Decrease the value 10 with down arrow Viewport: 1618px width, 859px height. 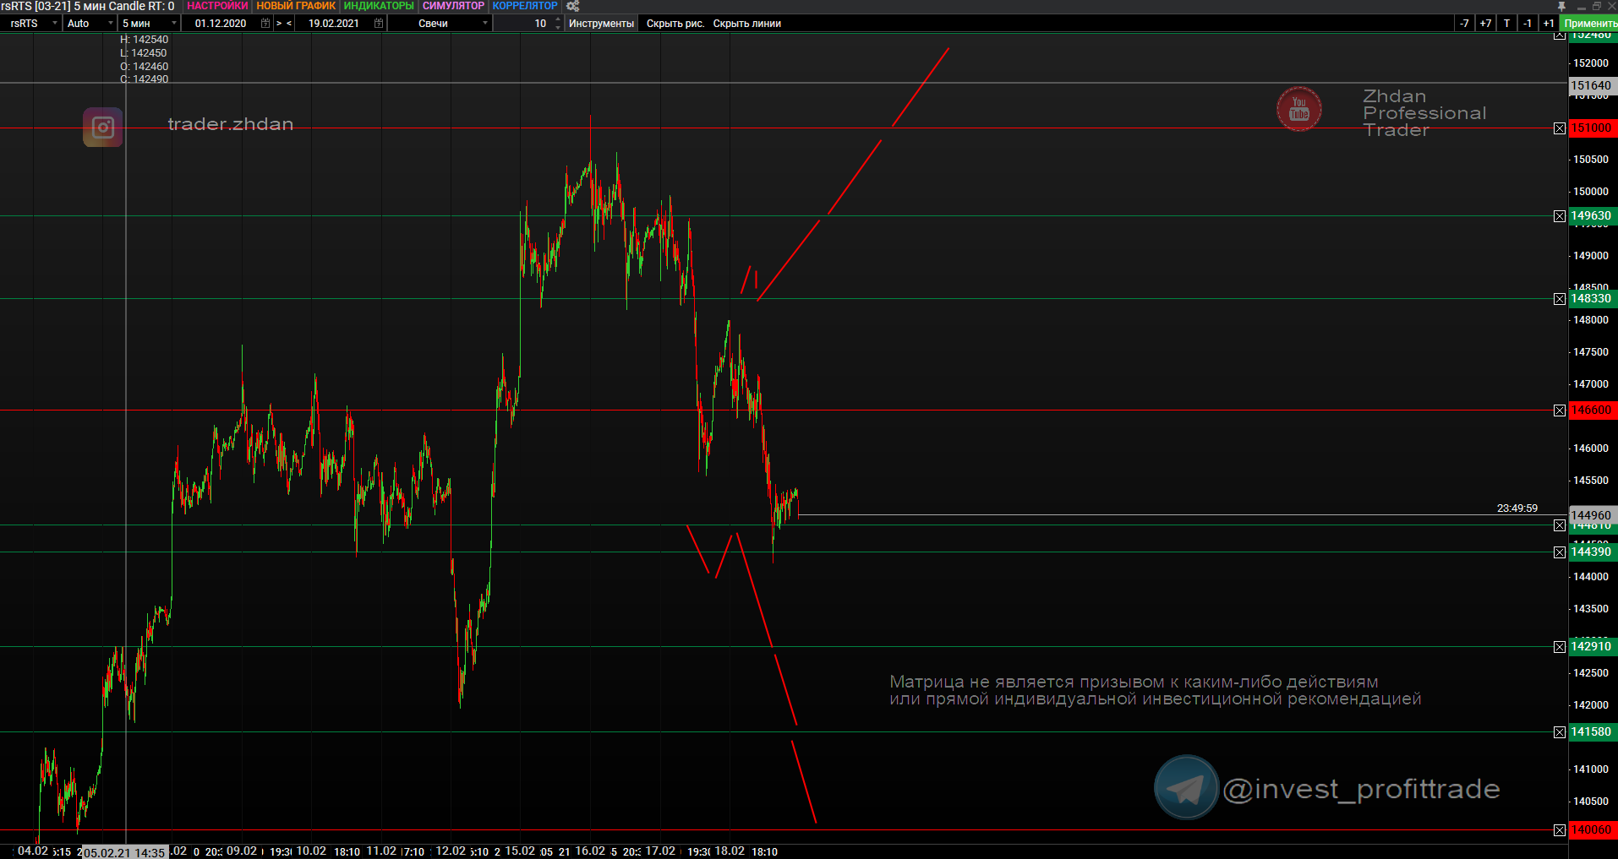pos(558,28)
